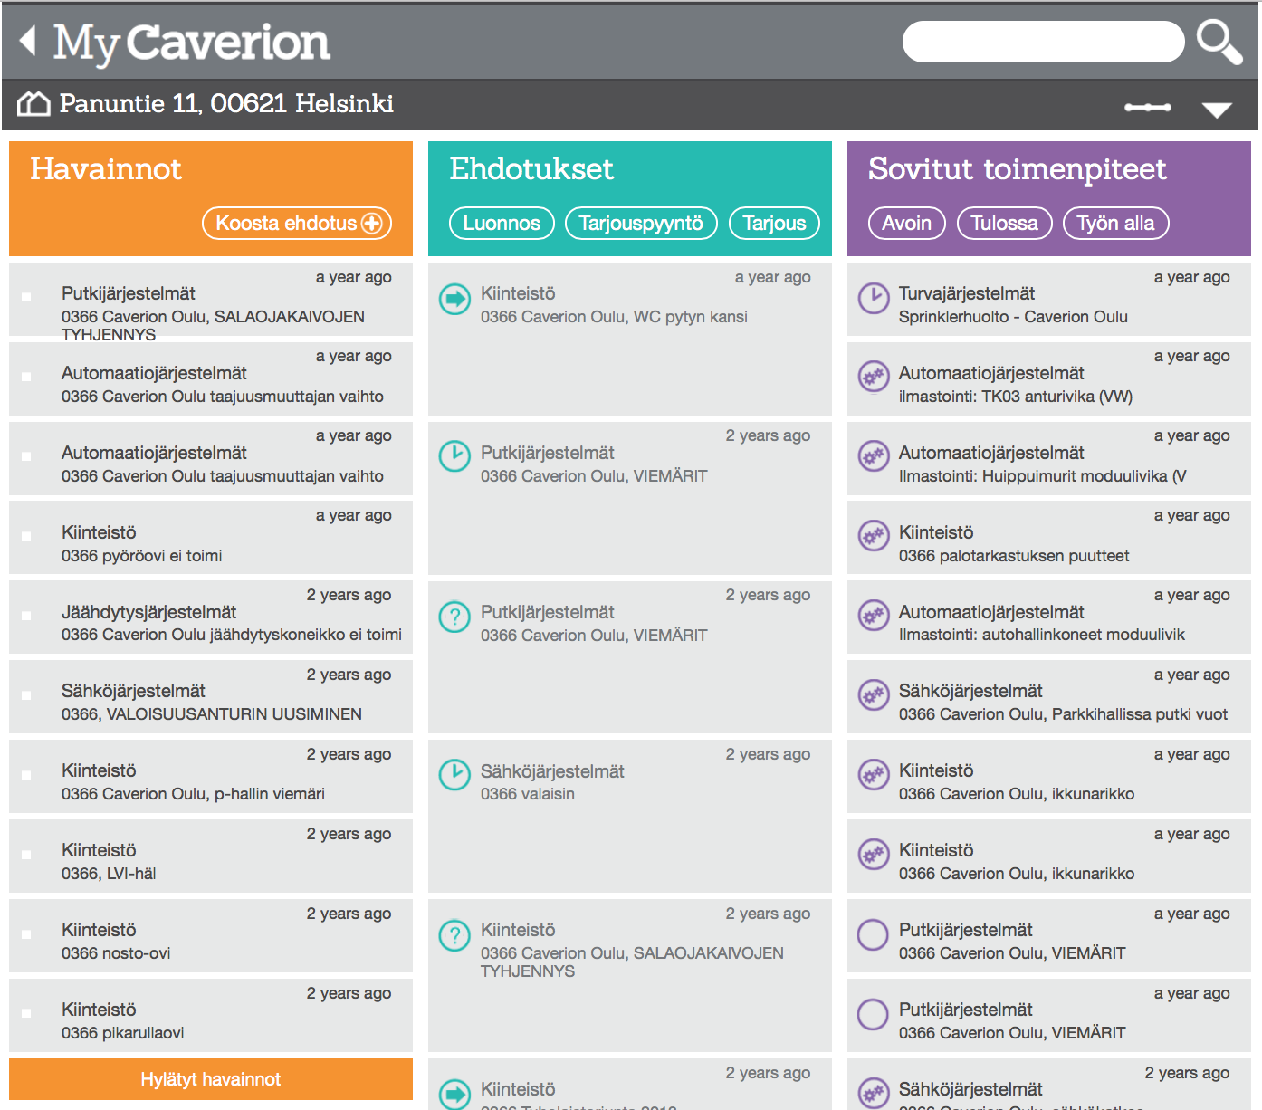Filter proposals by Tarjous

coord(774,224)
